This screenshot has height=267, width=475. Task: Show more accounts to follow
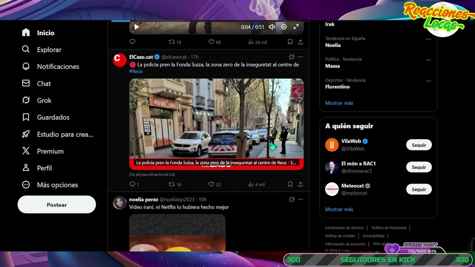click(x=339, y=209)
